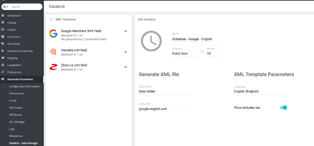Click the search magnifier icon
This screenshot has height=146, width=314.
[5, 7]
